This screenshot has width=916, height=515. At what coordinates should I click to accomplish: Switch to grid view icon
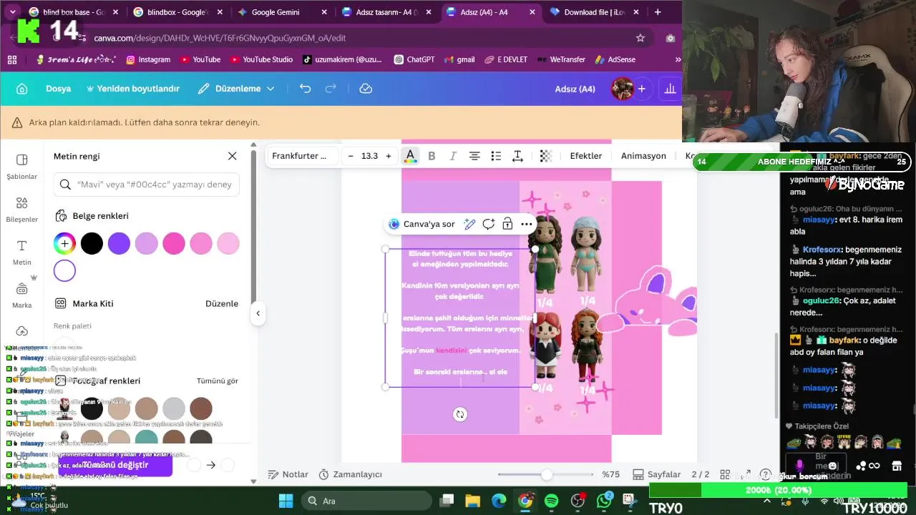pyautogui.click(x=725, y=474)
